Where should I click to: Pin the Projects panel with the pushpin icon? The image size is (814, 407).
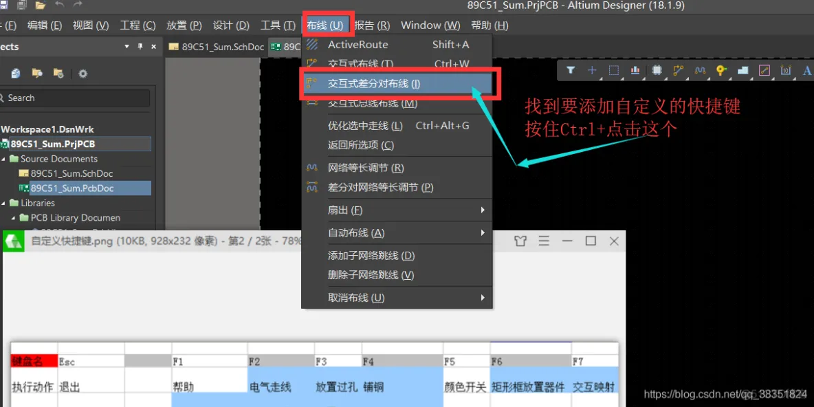[140, 47]
